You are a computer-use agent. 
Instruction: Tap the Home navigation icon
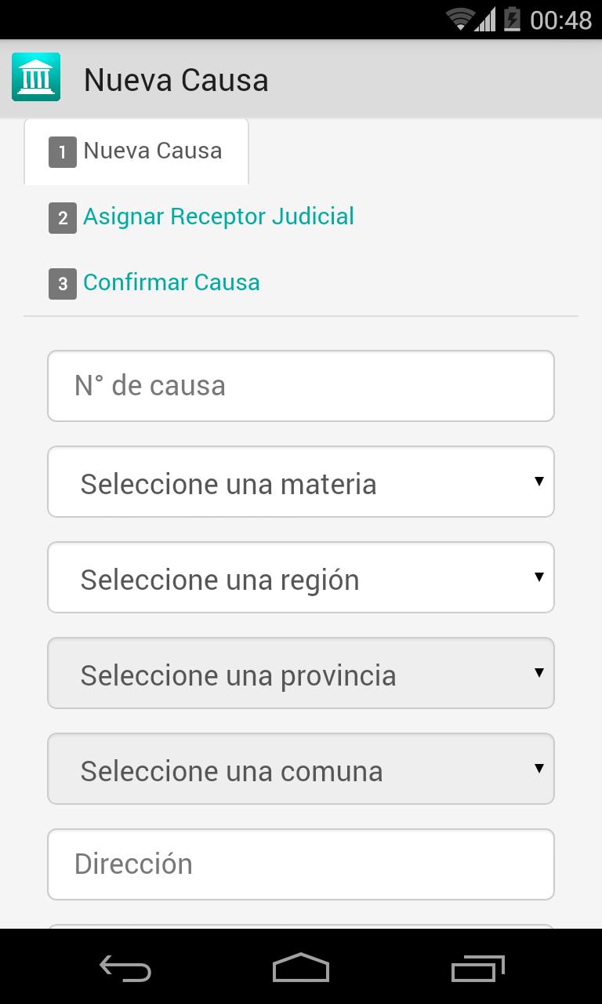pyautogui.click(x=300, y=967)
